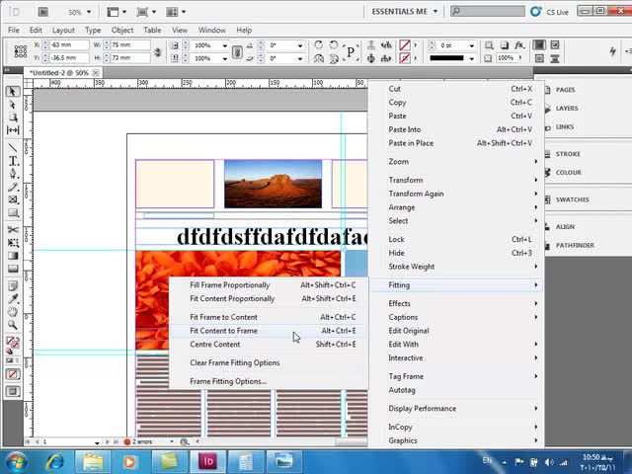Open the PATHFINDER panel
632x474 pixels.
point(575,245)
